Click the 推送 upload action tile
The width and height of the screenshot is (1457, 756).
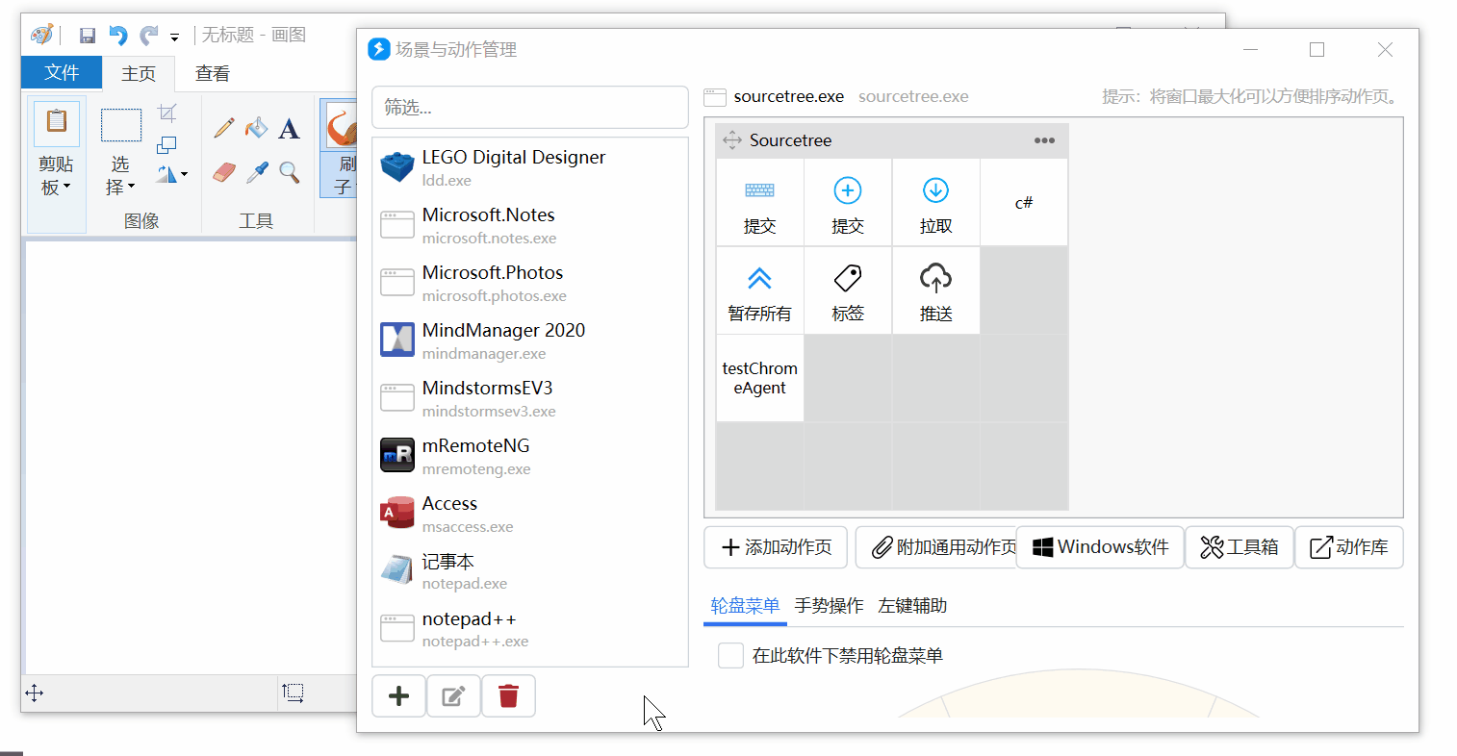[935, 290]
